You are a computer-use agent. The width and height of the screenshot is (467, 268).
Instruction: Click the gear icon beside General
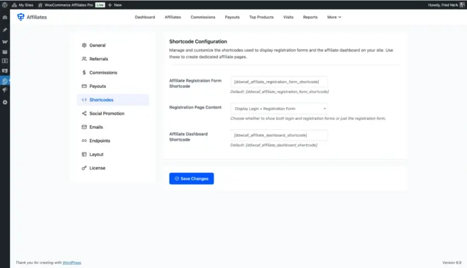tap(84, 46)
